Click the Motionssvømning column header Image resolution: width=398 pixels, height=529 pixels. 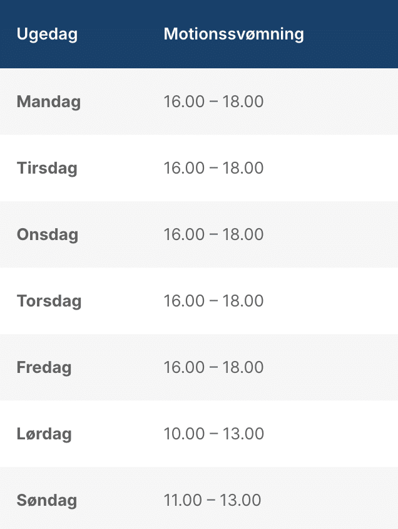(233, 34)
